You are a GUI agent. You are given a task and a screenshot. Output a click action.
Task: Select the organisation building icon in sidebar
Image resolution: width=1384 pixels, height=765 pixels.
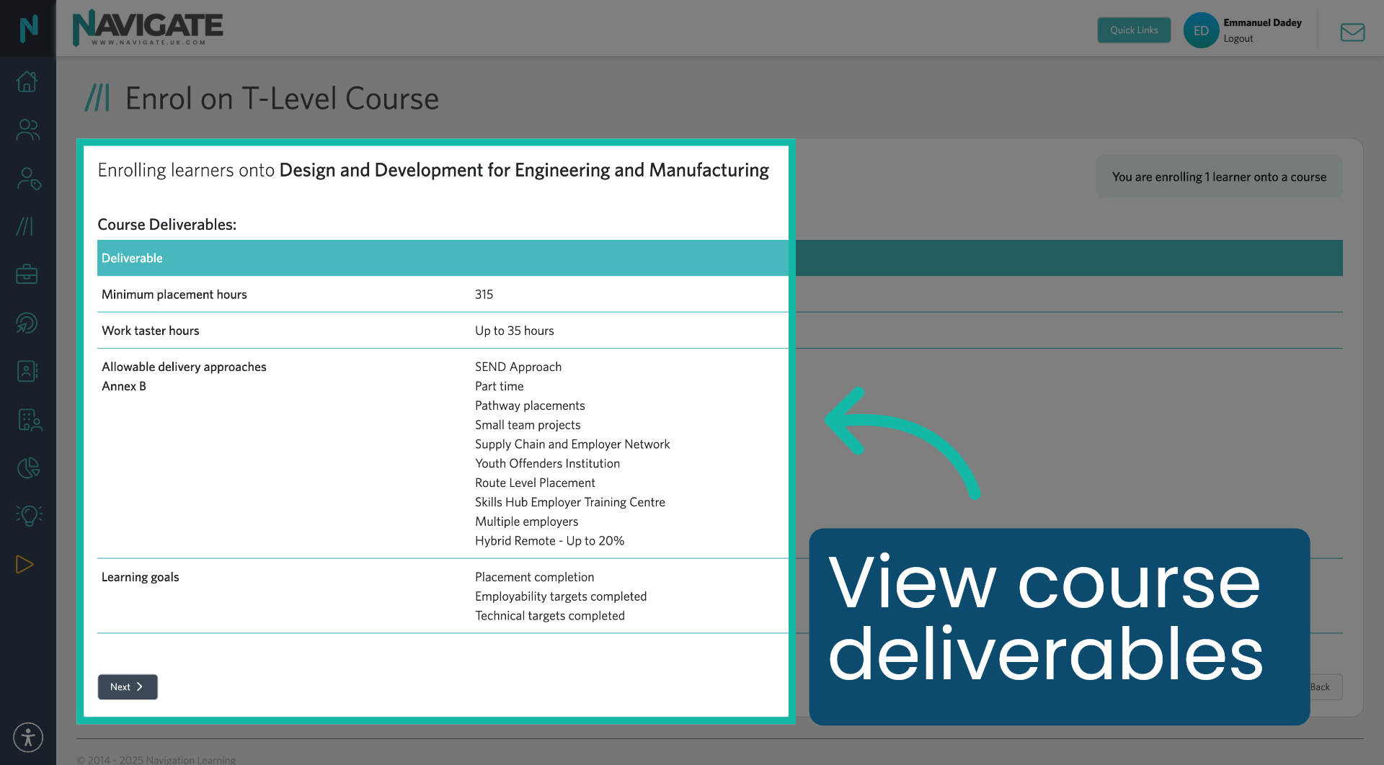(x=27, y=420)
